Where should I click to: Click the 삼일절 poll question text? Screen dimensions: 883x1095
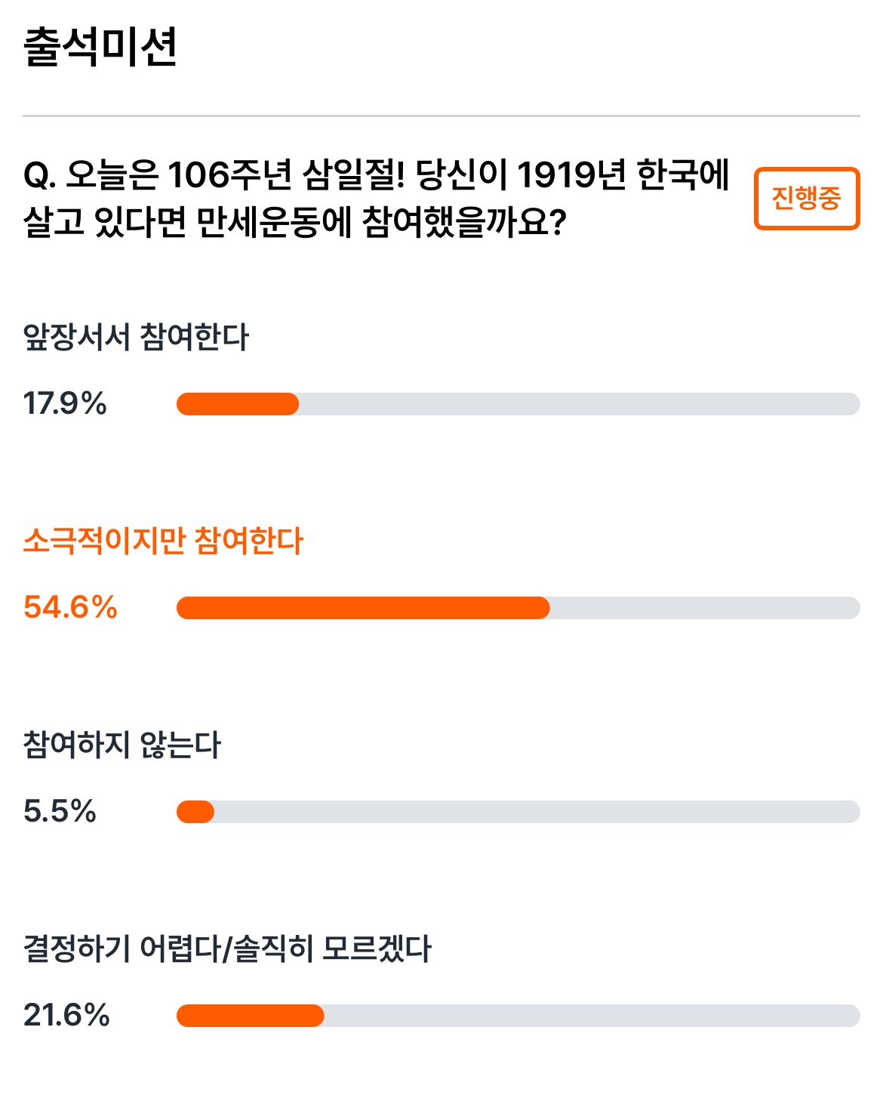376,199
